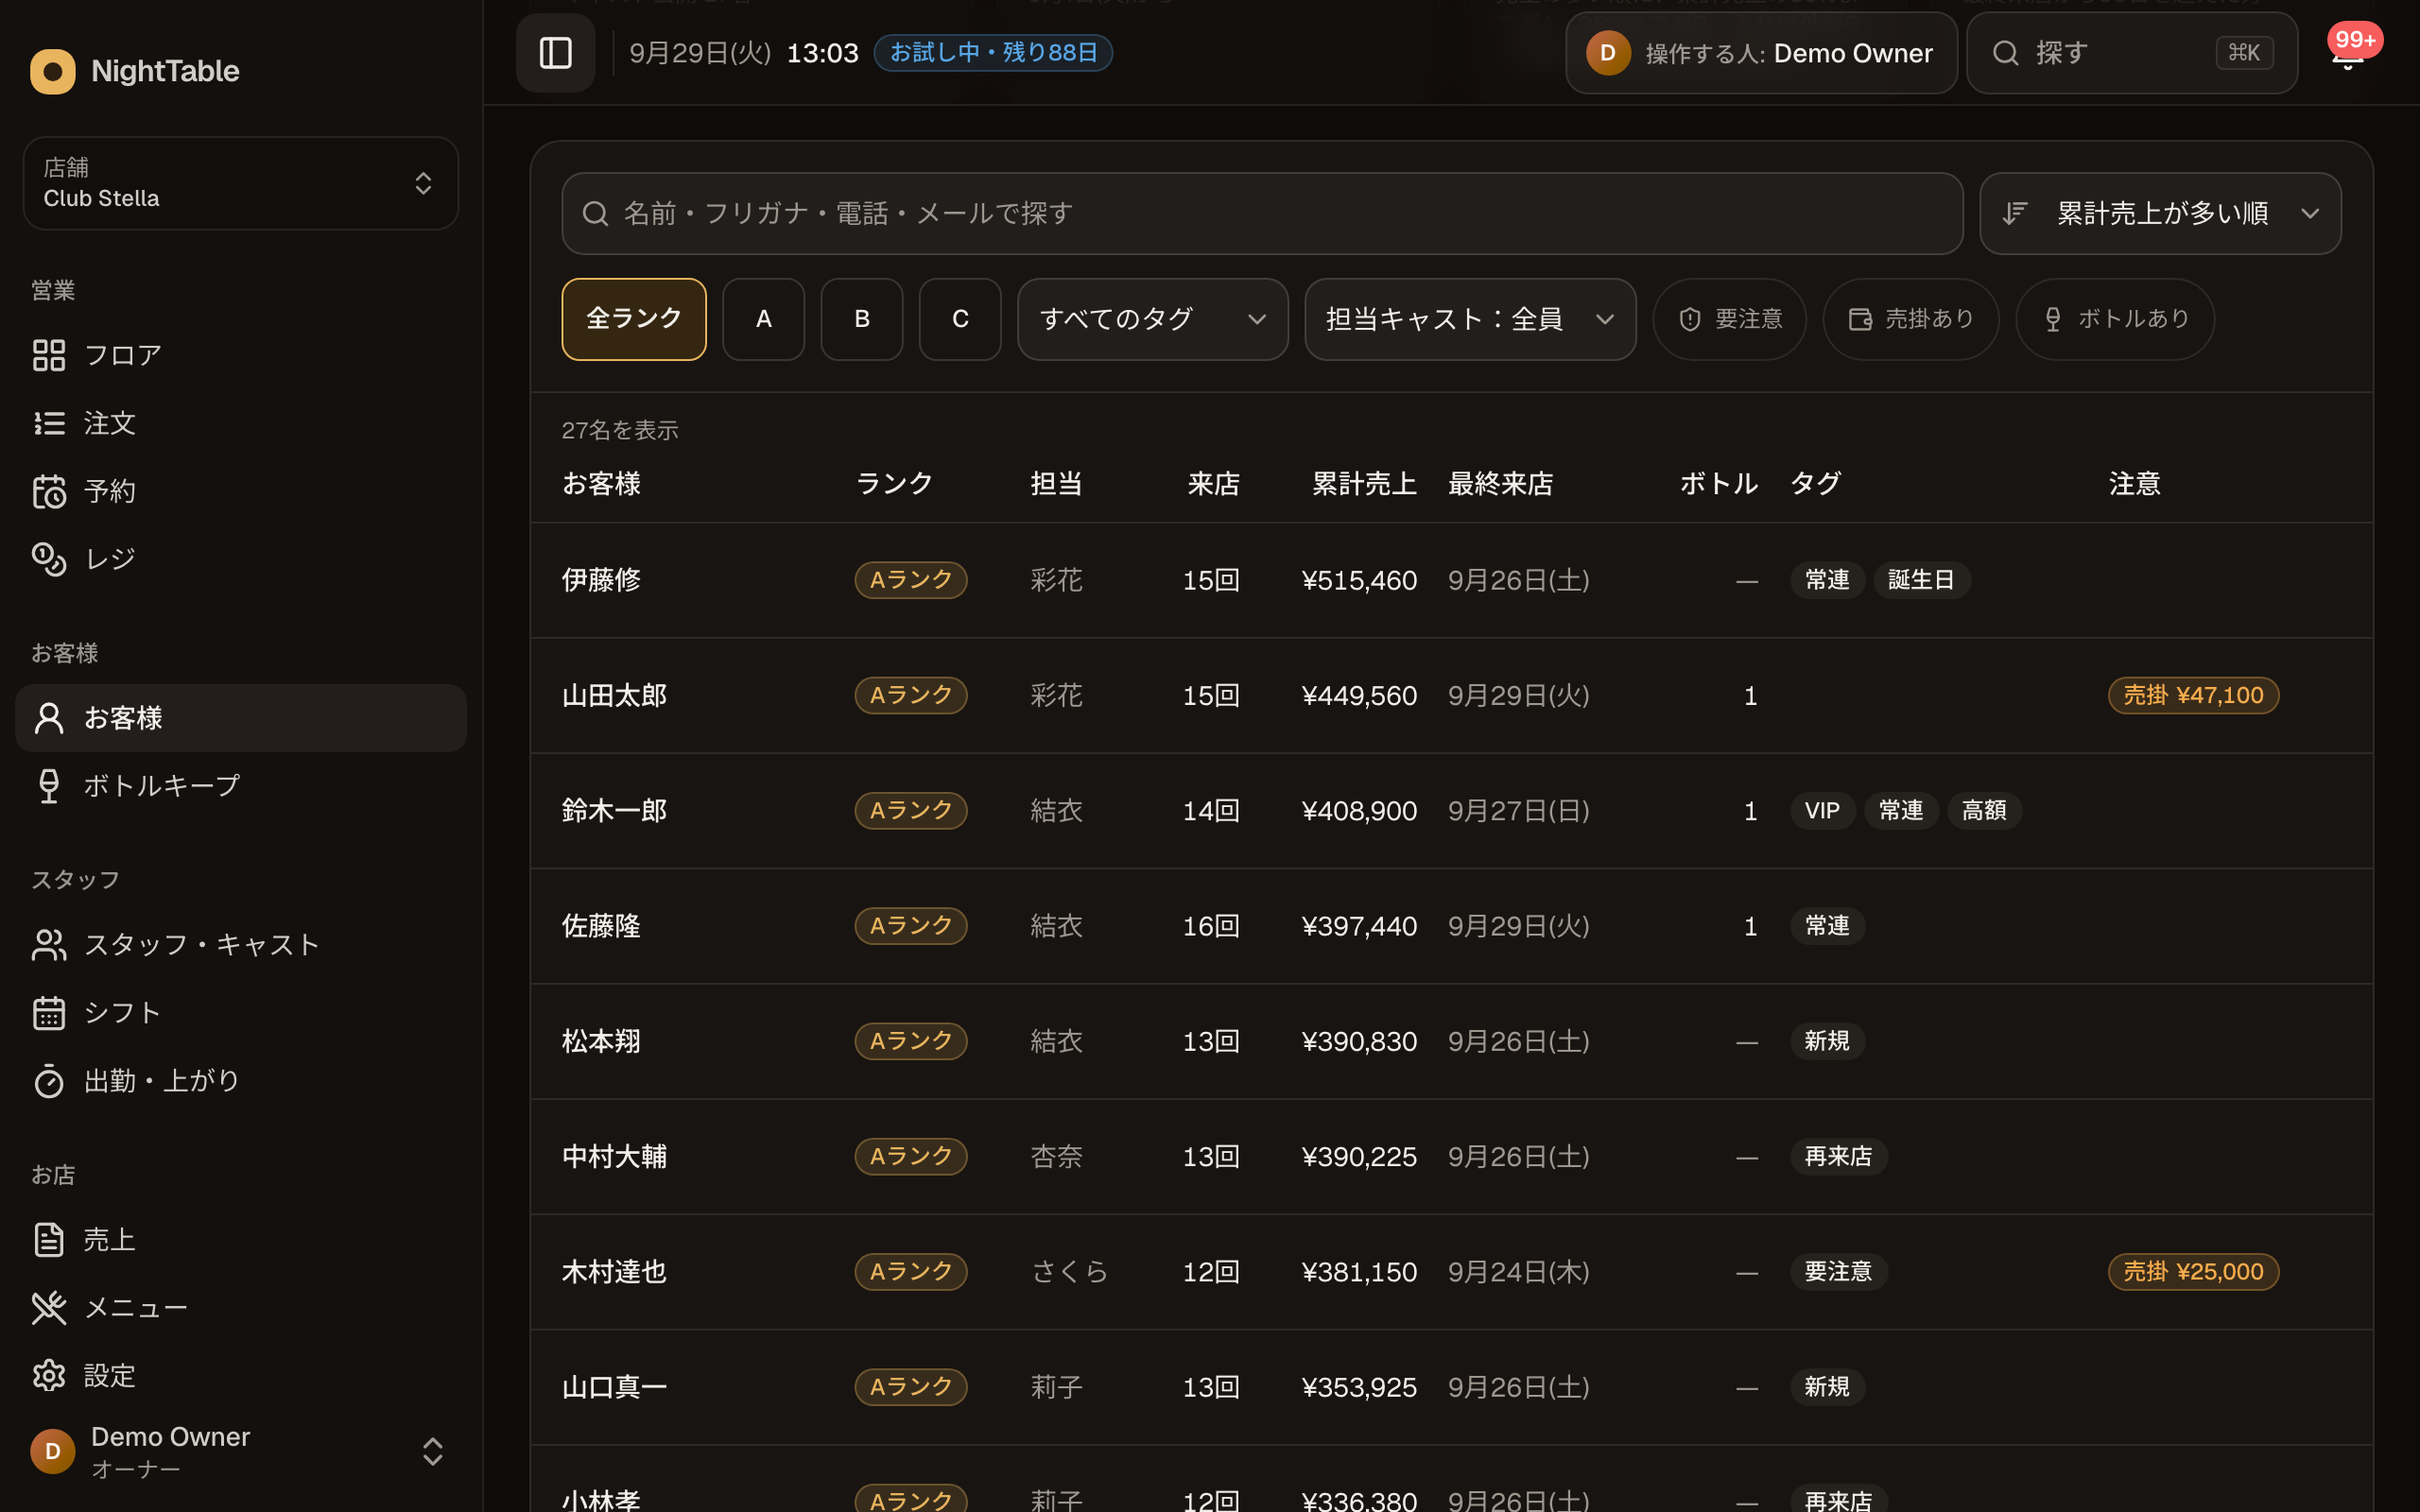
Task: Click the 売掛 ¥47,100 badge for 山田太郎
Action: point(2193,696)
